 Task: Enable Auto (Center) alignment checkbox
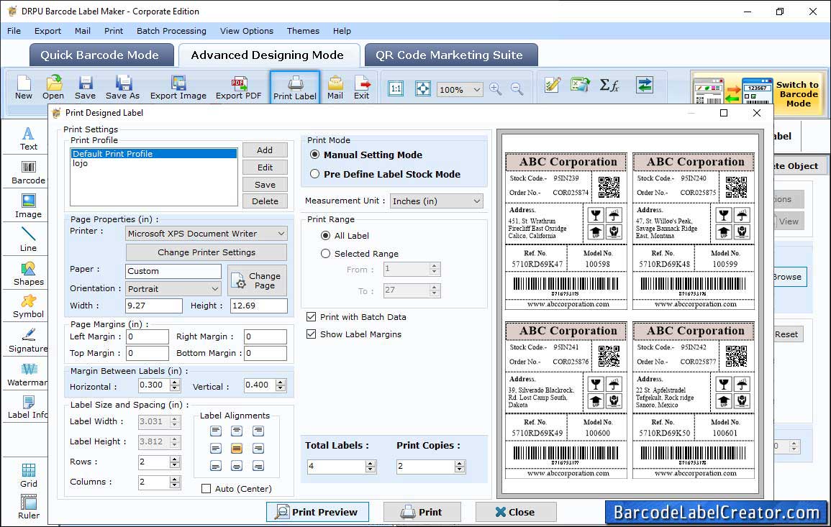click(x=206, y=489)
